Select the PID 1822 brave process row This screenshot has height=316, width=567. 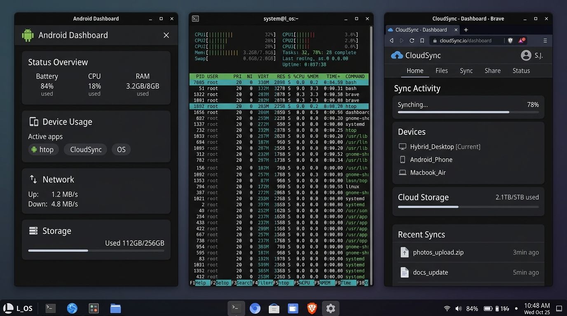(279, 94)
